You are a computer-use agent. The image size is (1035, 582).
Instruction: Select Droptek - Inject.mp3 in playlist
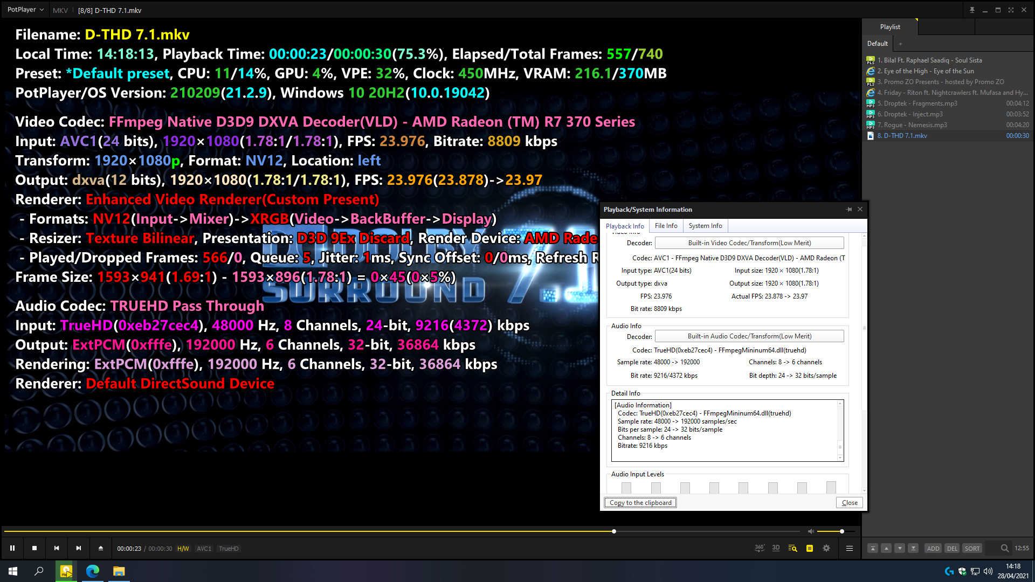tap(948, 114)
